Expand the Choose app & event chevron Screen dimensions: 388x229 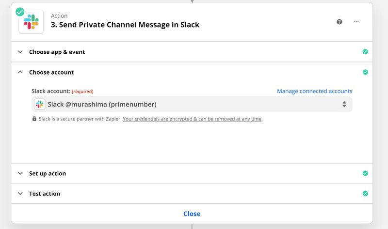(20, 52)
